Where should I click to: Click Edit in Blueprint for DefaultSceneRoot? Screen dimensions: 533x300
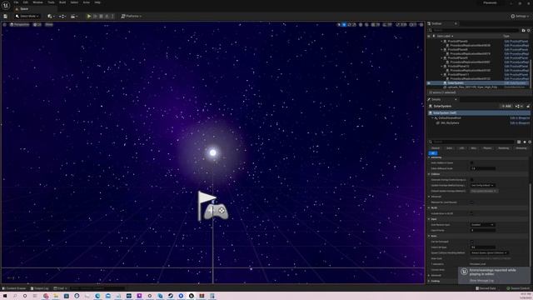tap(520, 118)
